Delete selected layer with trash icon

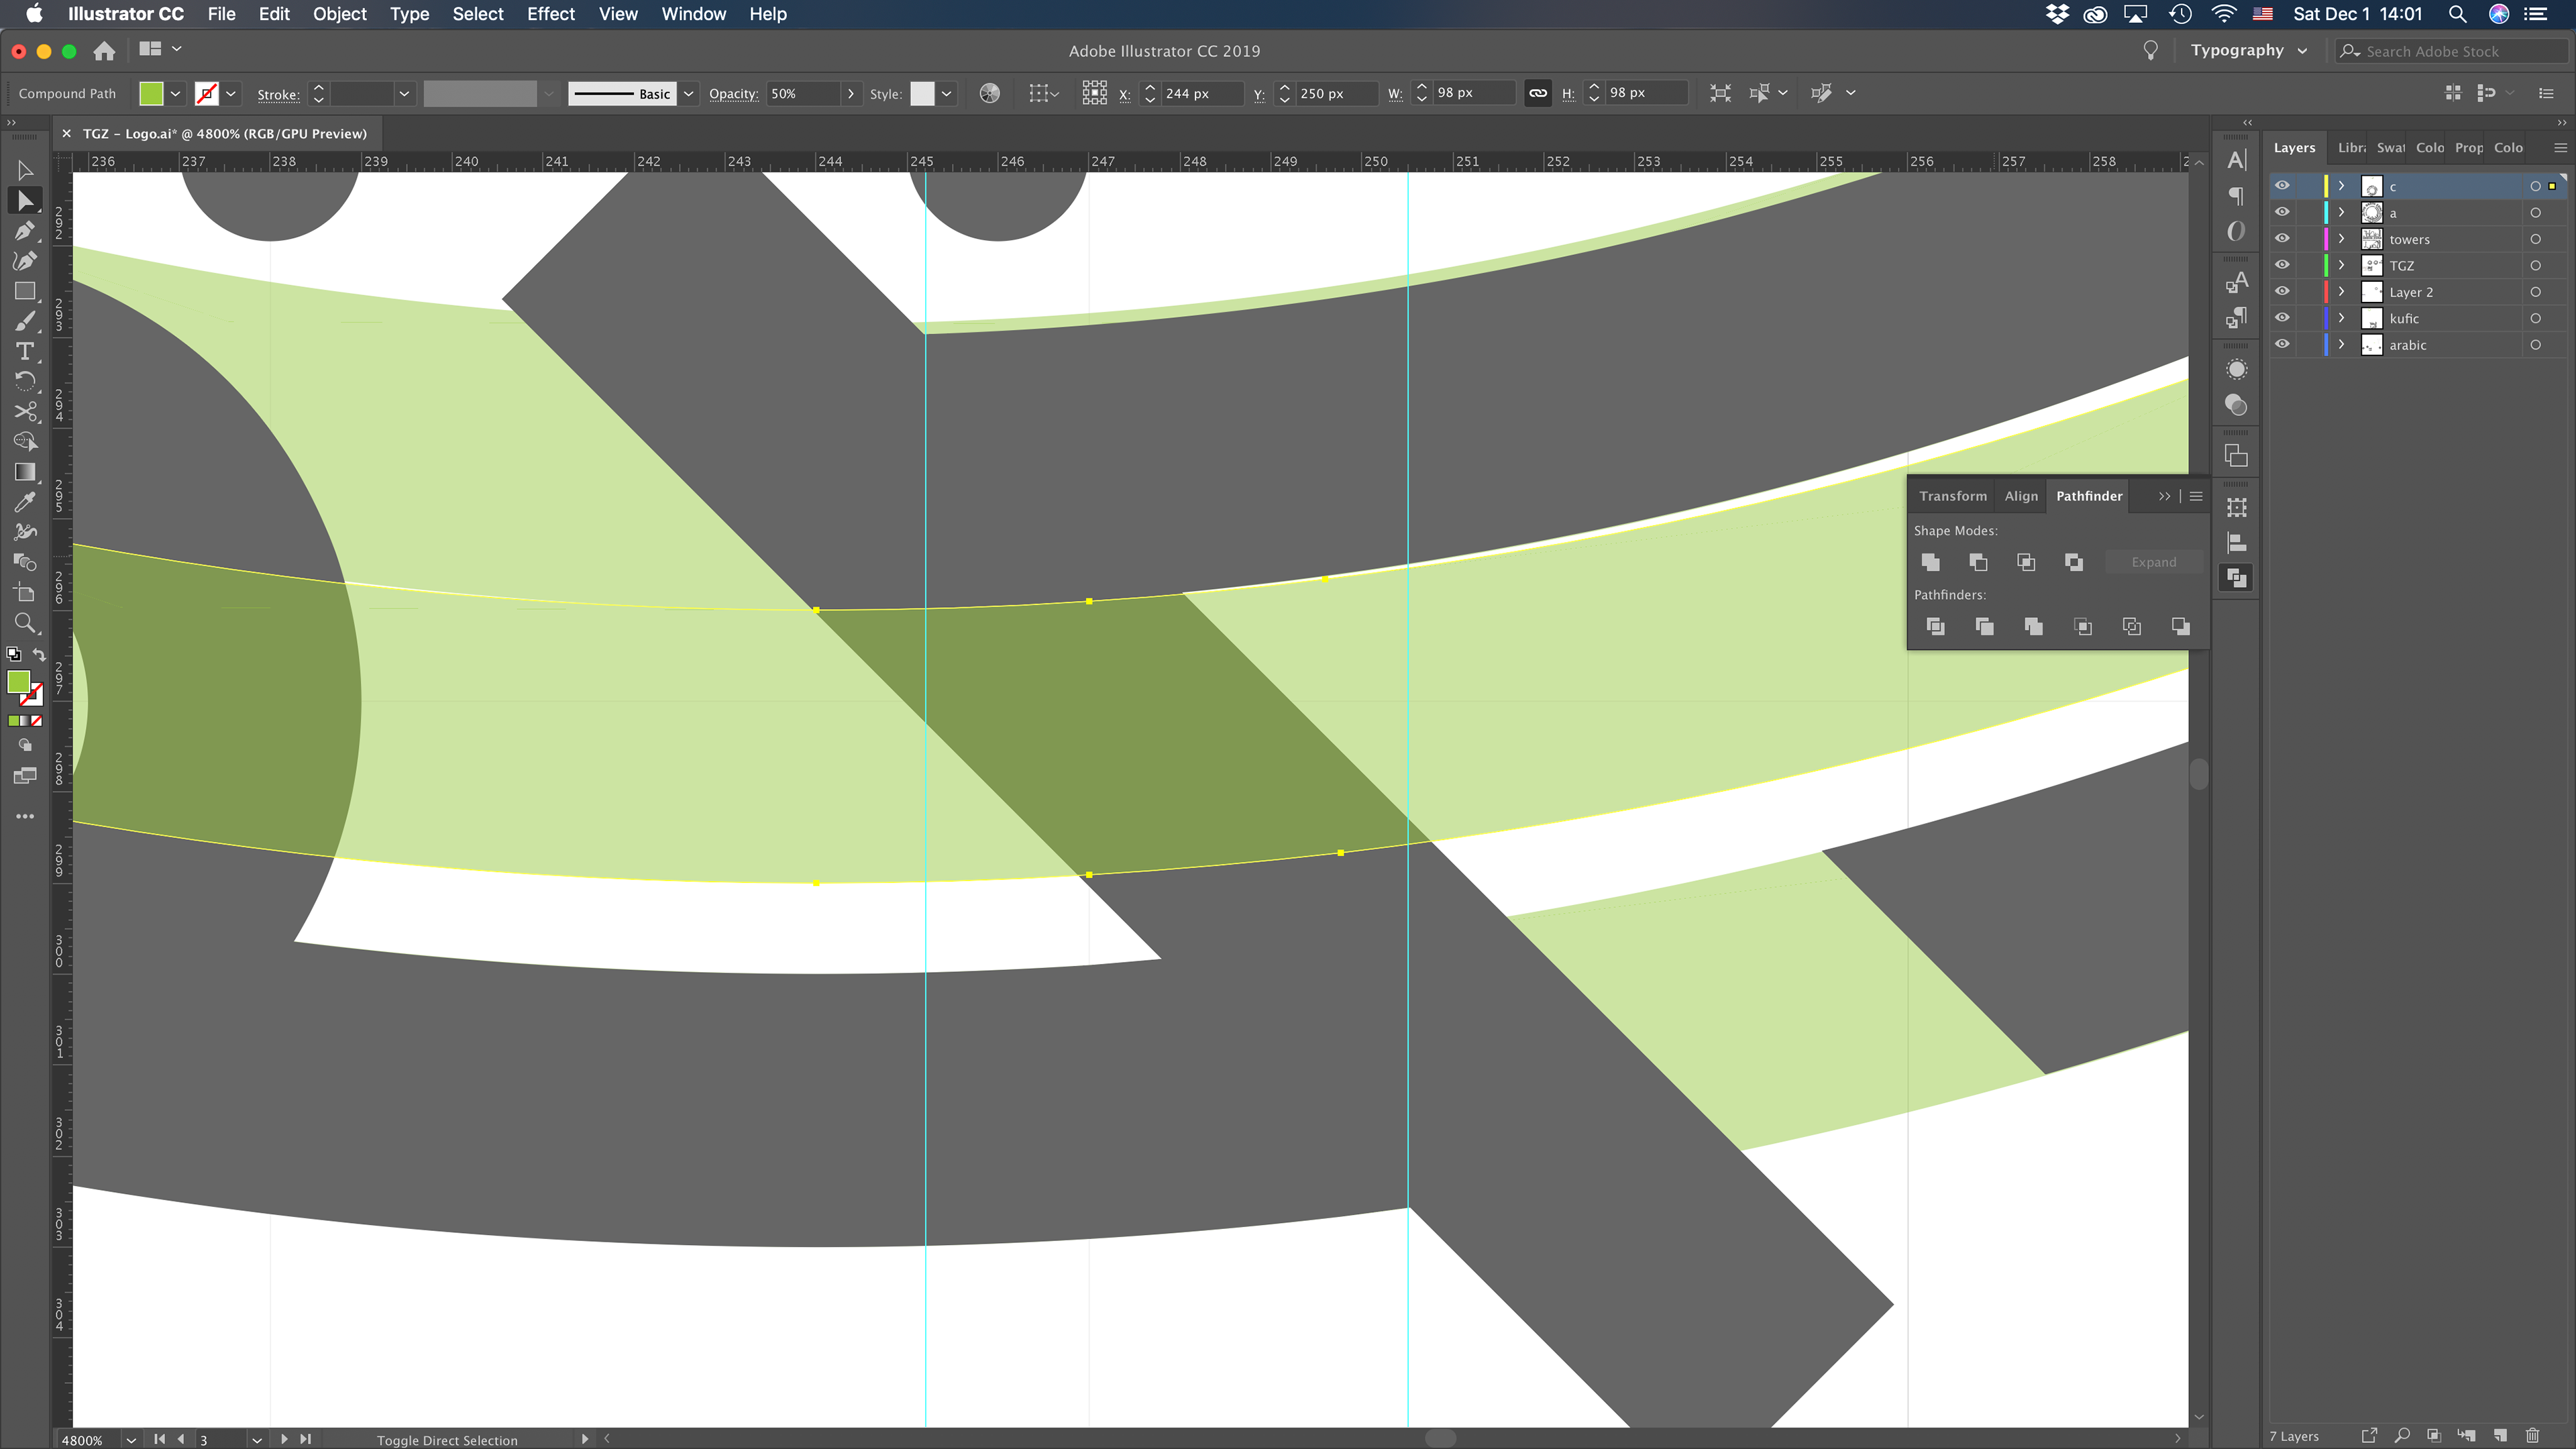[2532, 1436]
